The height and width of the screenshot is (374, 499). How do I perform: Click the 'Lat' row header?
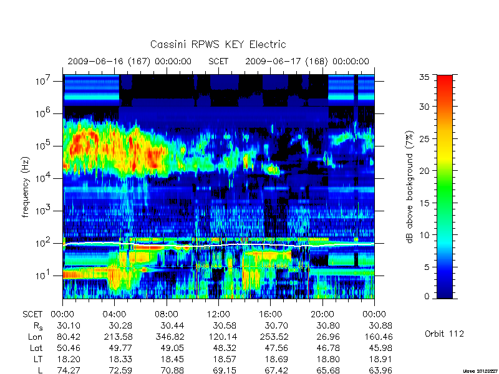(x=36, y=348)
